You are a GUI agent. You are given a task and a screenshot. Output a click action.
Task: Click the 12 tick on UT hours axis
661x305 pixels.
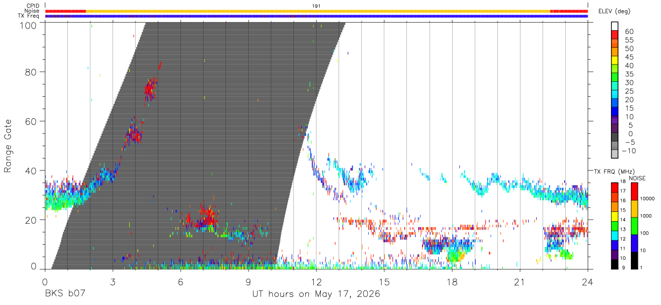(x=316, y=282)
